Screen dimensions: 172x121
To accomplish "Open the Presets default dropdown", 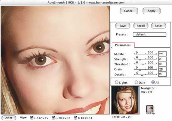I will (x=149, y=35).
